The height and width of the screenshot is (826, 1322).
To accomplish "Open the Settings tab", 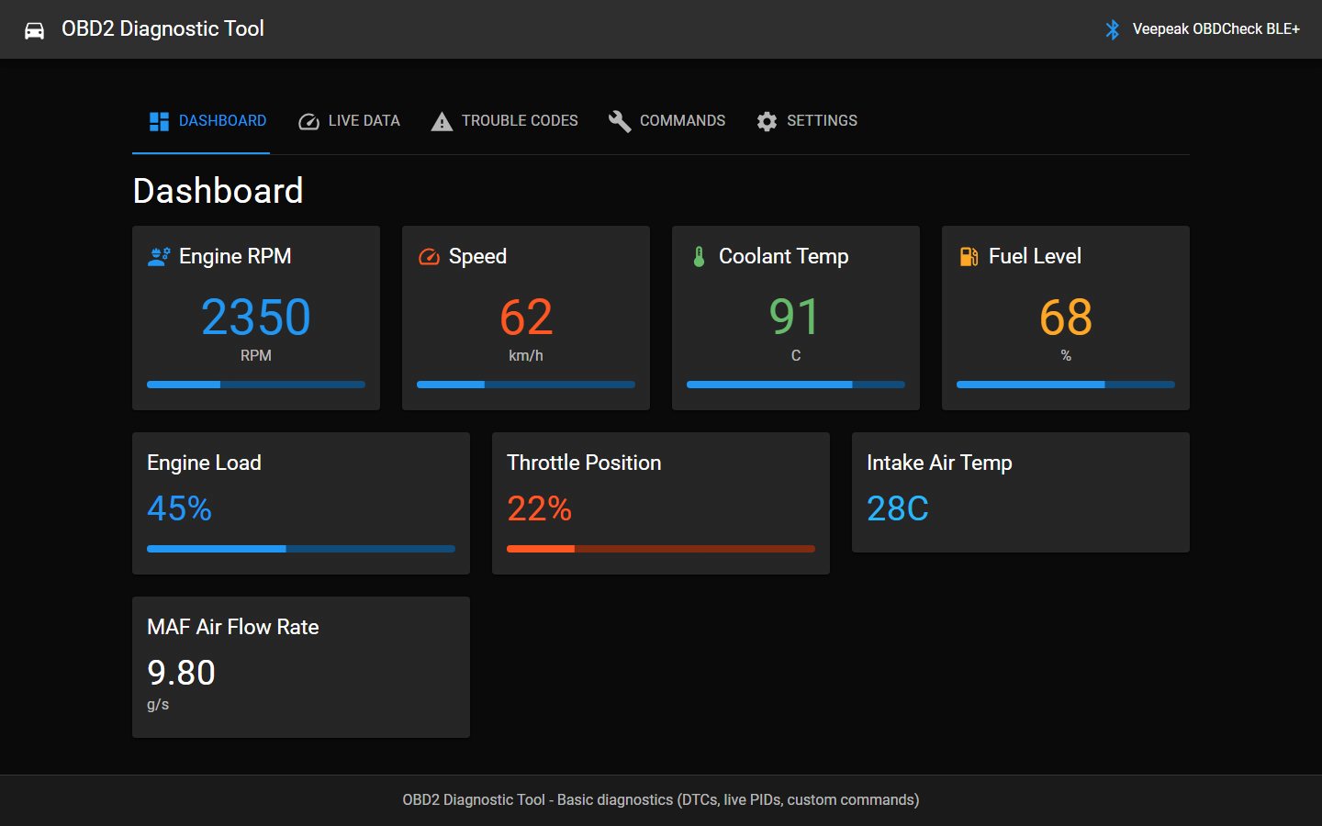I will pos(807,121).
